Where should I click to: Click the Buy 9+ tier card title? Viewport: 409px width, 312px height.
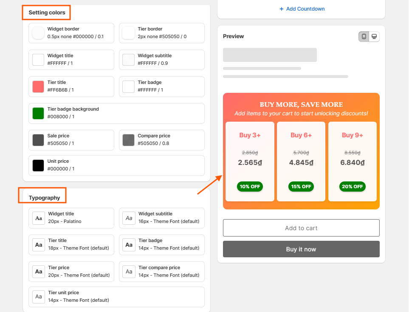pos(353,135)
